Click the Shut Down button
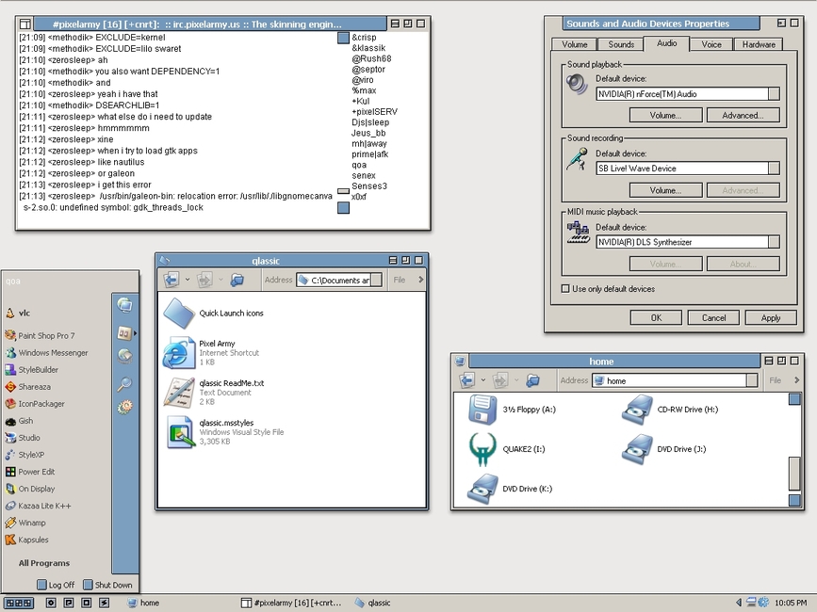817x612 pixels. [x=107, y=585]
